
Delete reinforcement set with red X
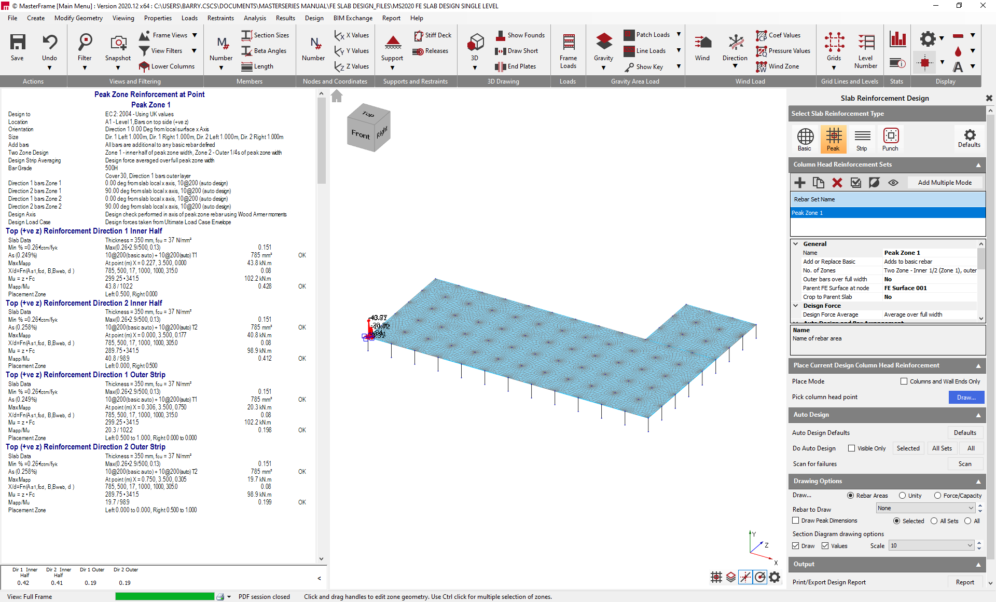[837, 183]
